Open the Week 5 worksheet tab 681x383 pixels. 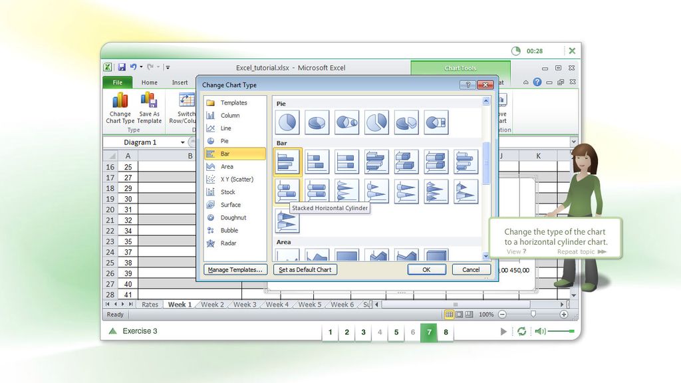click(x=310, y=305)
